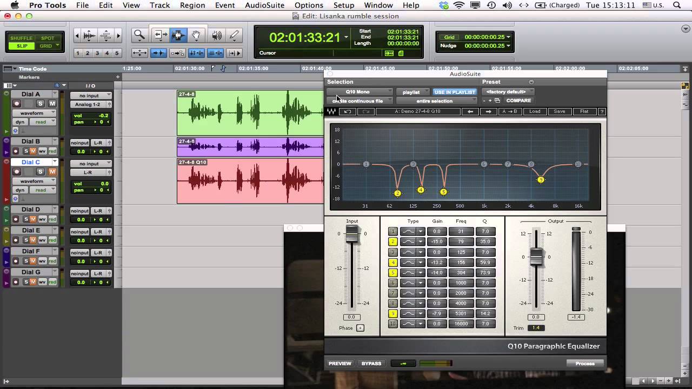Select the Grabber hand tool

pyautogui.click(x=196, y=36)
